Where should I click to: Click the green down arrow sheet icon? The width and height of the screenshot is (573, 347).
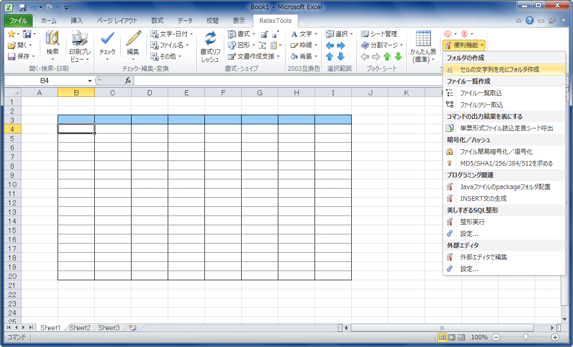tap(399, 57)
